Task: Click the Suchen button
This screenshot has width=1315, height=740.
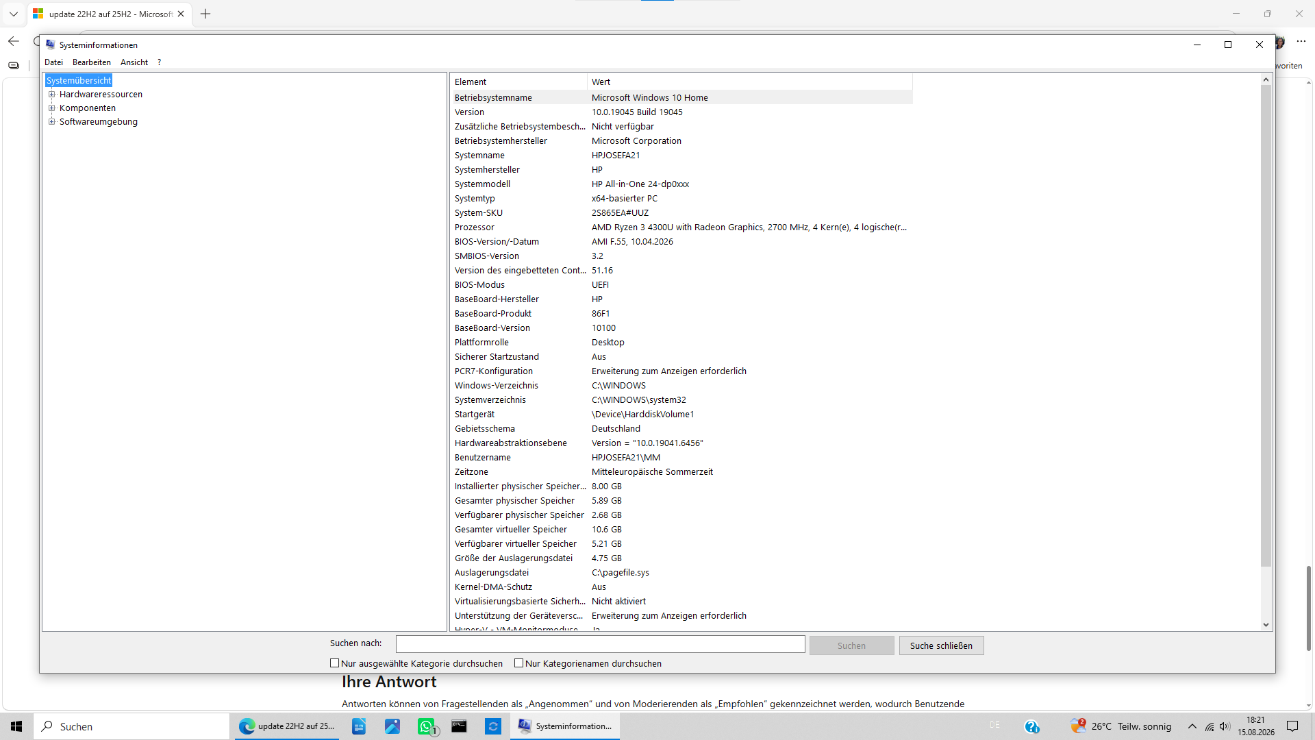Action: point(851,645)
